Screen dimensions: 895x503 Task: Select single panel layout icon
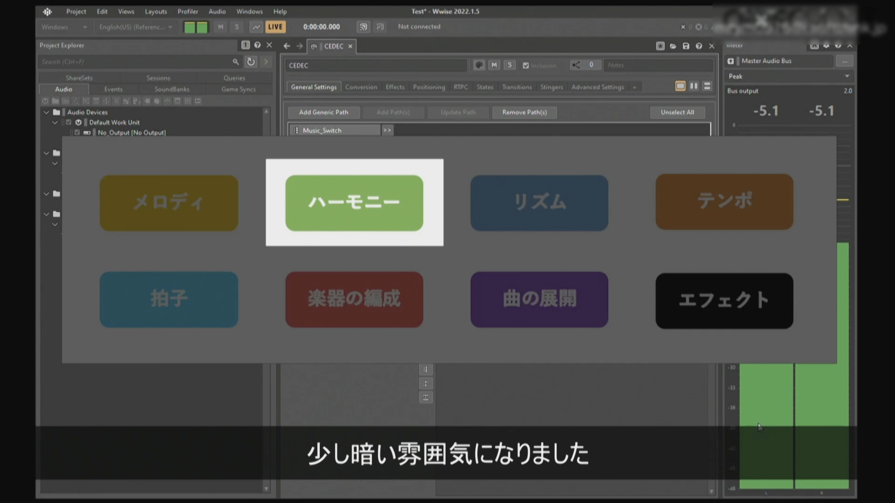click(680, 86)
